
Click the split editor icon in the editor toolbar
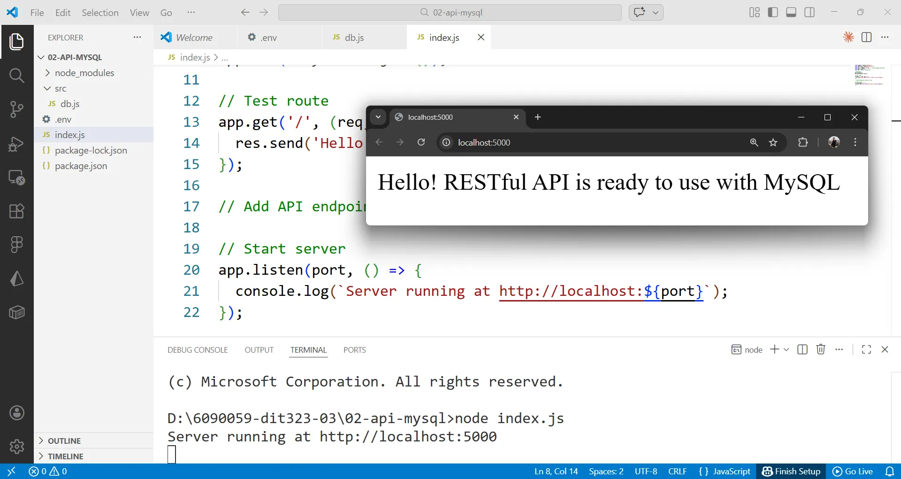866,37
